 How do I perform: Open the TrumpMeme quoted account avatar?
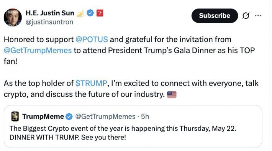coord(15,116)
